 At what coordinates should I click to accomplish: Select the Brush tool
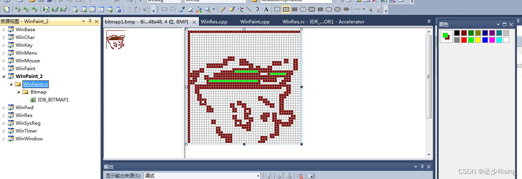(x=232, y=9)
